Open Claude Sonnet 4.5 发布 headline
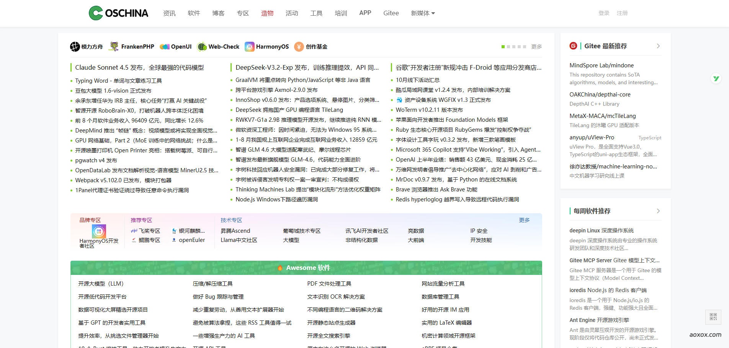This screenshot has height=348, width=729. pyautogui.click(x=139, y=68)
